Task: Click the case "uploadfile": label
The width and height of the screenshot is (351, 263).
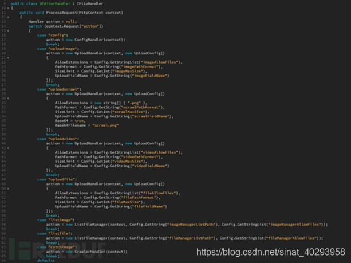Action: tap(57, 179)
